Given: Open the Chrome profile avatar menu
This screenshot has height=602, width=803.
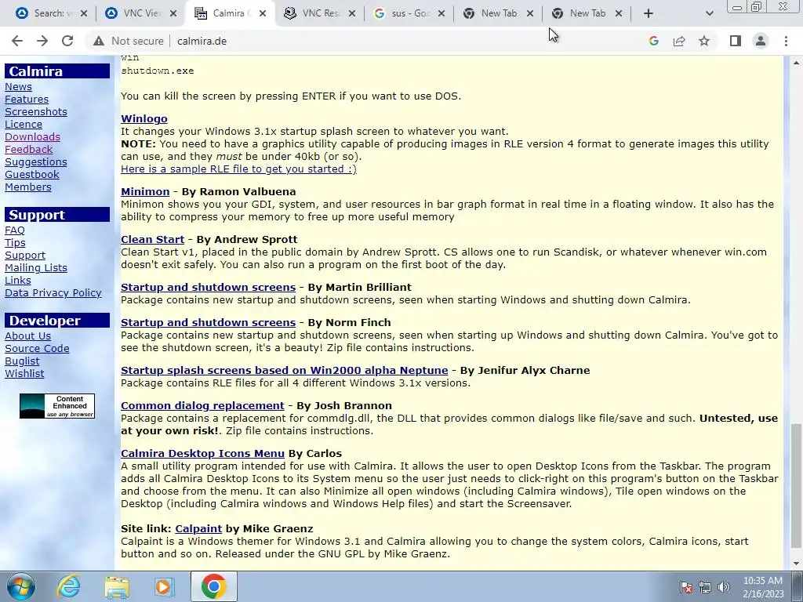Looking at the screenshot, I should pyautogui.click(x=761, y=41).
